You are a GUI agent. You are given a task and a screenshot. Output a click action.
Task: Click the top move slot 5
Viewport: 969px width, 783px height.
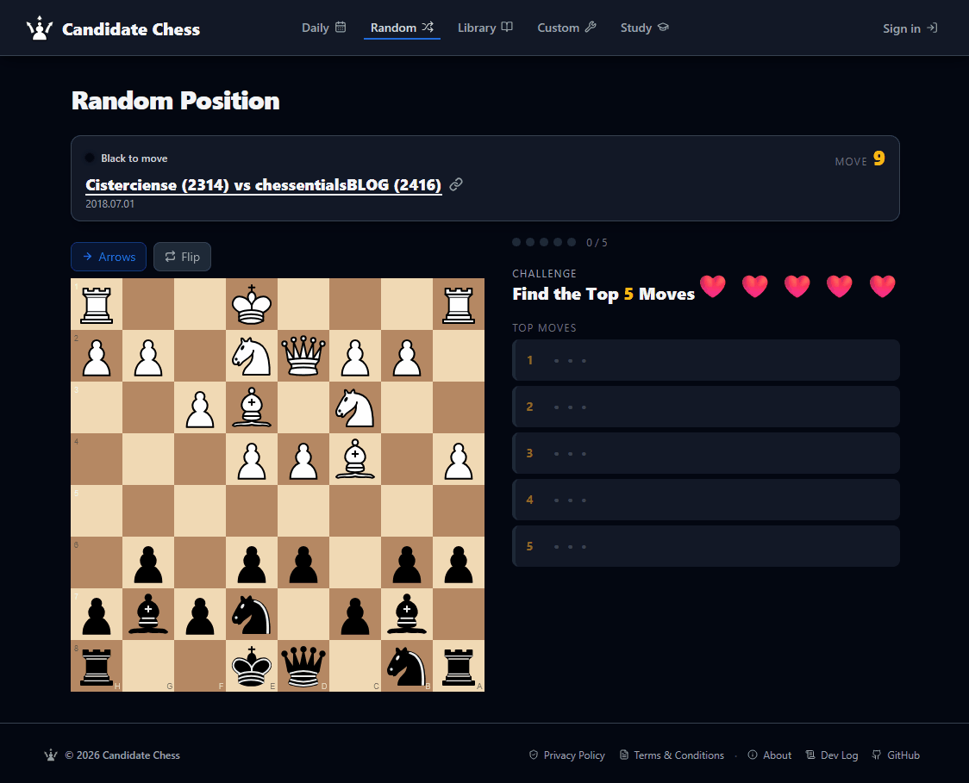[706, 546]
